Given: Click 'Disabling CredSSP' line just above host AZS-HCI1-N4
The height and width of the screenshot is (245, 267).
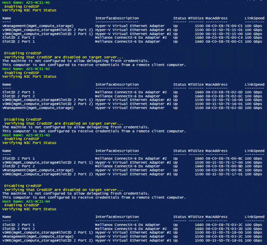Looking at the screenshot, I should [23, 186].
